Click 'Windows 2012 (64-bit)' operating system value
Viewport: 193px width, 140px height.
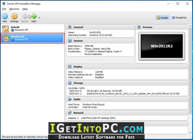[x=101, y=35]
